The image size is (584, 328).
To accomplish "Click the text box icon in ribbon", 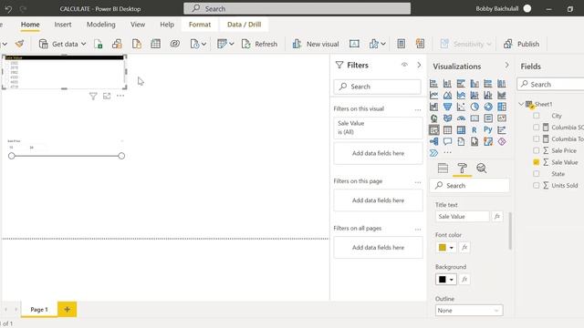I will [354, 44].
